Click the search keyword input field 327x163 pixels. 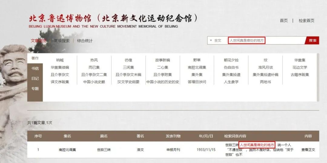266,40
